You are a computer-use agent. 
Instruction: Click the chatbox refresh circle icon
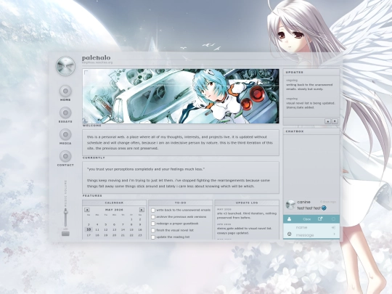pos(333,219)
